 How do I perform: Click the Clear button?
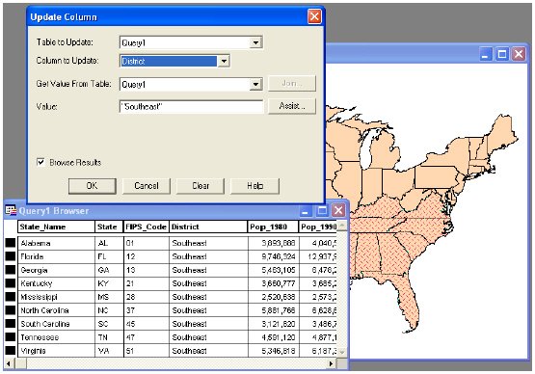tap(201, 186)
